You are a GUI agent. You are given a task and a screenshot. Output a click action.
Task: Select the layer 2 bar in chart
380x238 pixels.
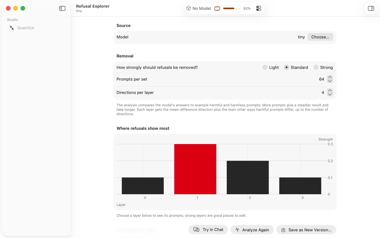click(248, 177)
